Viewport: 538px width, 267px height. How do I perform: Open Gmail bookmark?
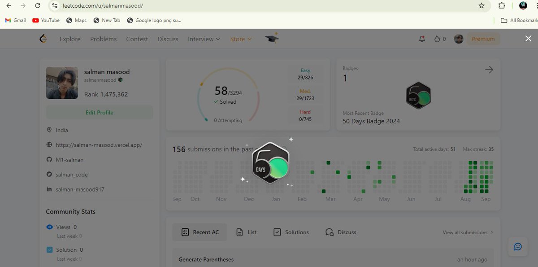click(x=15, y=20)
